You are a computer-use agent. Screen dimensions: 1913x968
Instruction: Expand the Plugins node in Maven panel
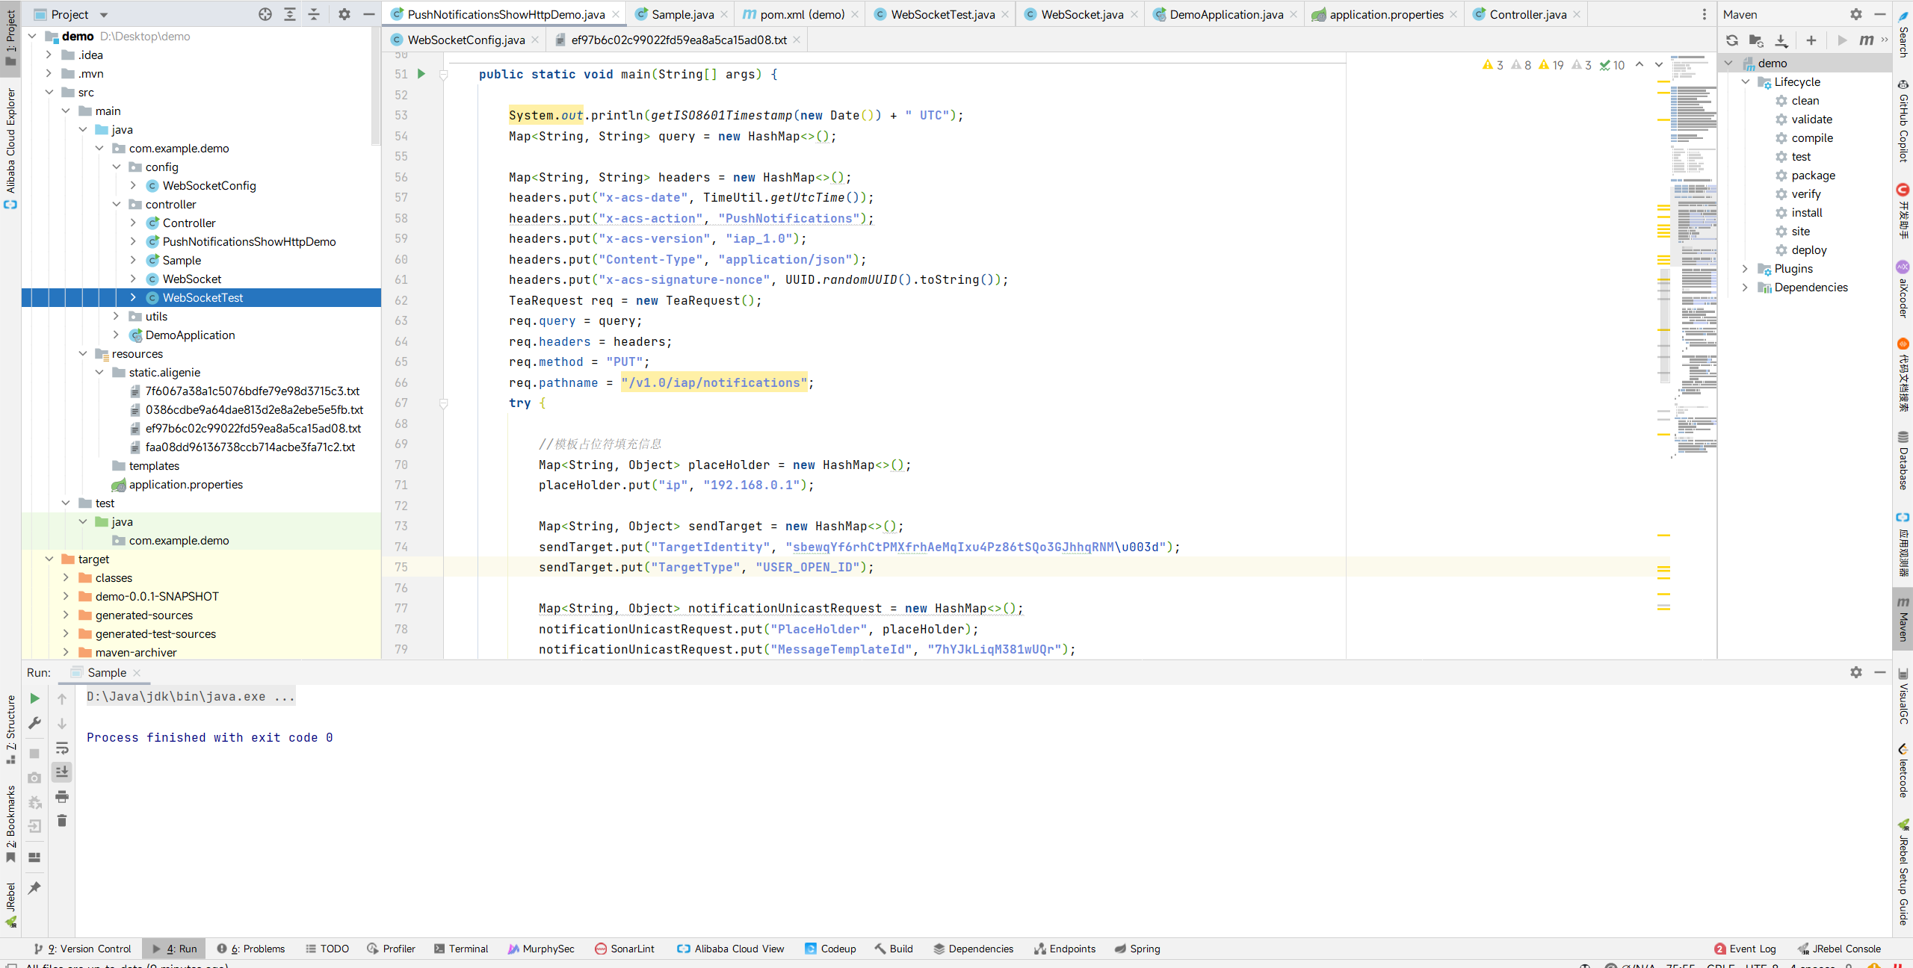point(1746,269)
